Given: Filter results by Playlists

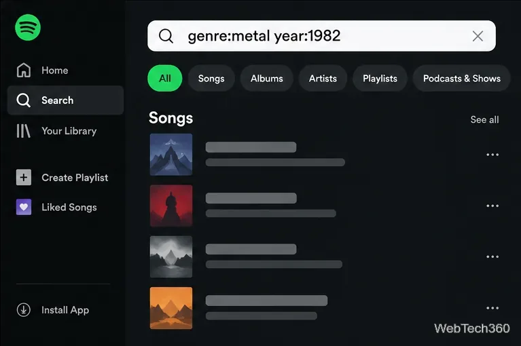Looking at the screenshot, I should [380, 78].
